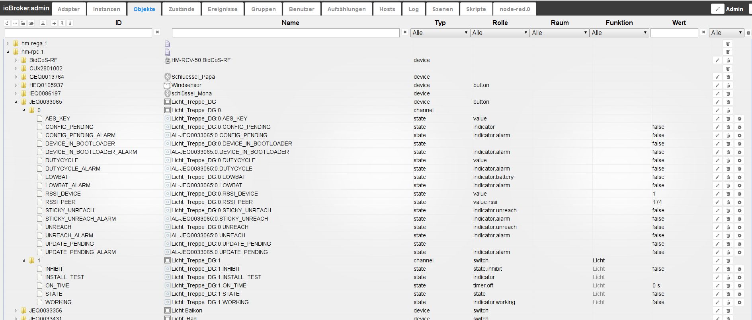Delete the hm-rega.1 entry
This screenshot has height=320, width=752.
pos(728,44)
